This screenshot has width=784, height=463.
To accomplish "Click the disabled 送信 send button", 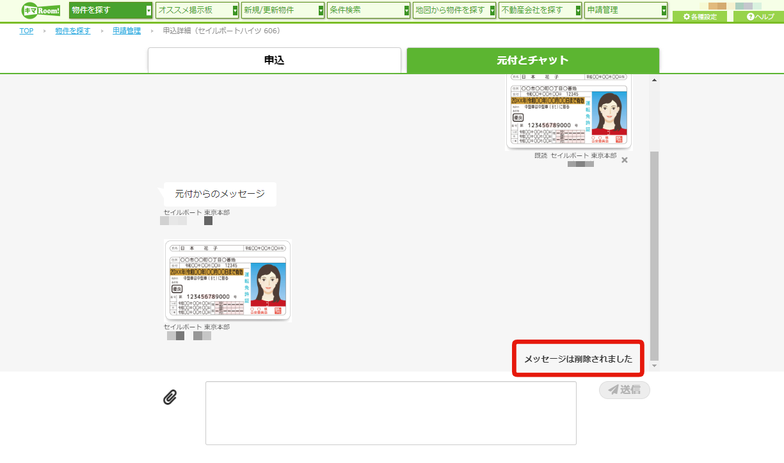I will (625, 389).
